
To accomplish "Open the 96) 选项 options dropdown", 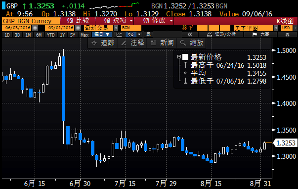I will pyautogui.click(x=115, y=21).
